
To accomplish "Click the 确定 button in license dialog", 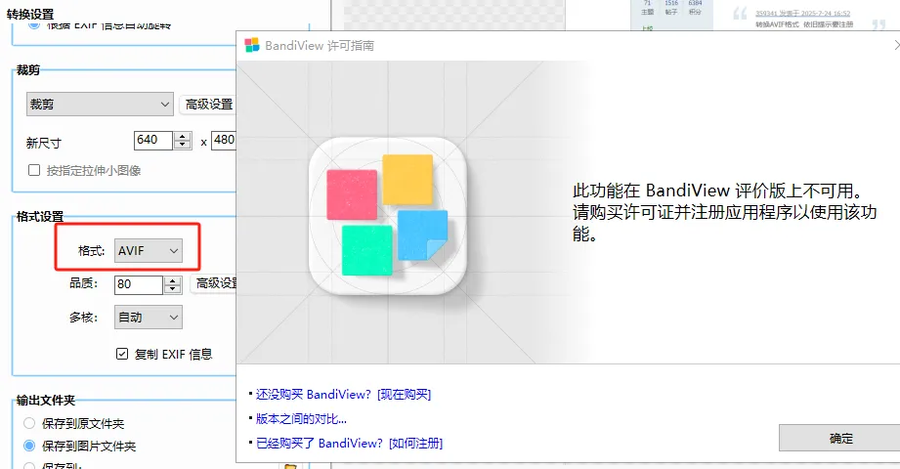I will point(840,438).
